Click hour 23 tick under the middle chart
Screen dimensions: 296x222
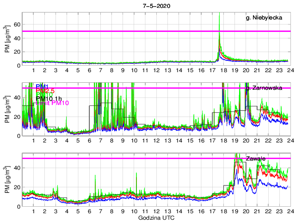(279, 140)
